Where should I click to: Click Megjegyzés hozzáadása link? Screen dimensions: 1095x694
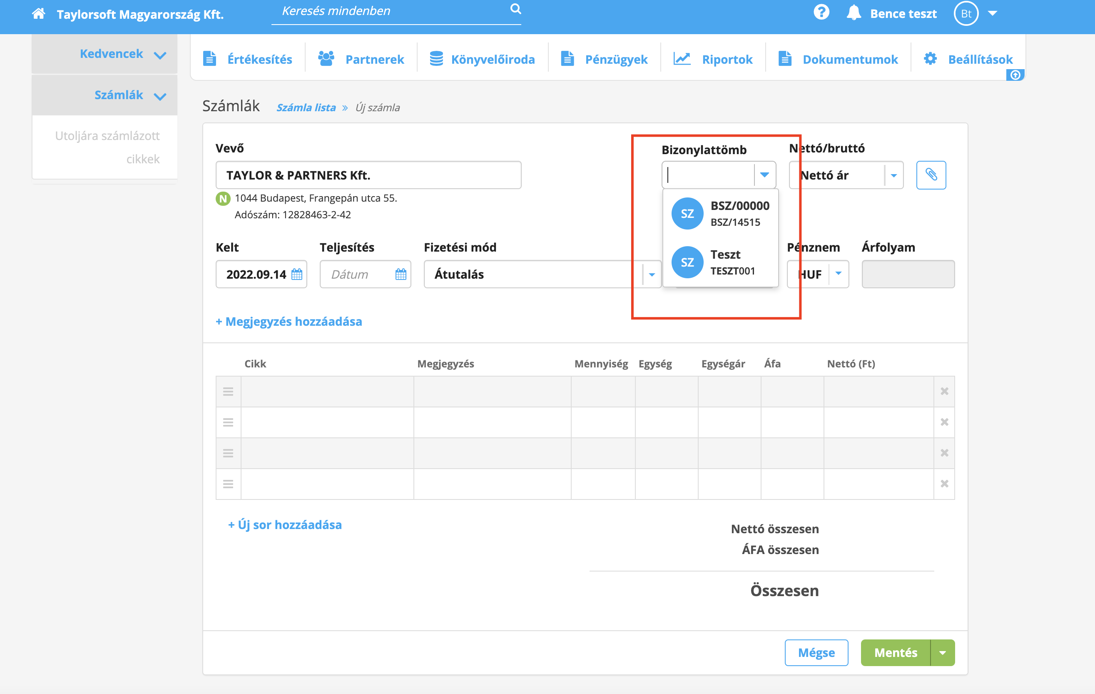point(289,321)
